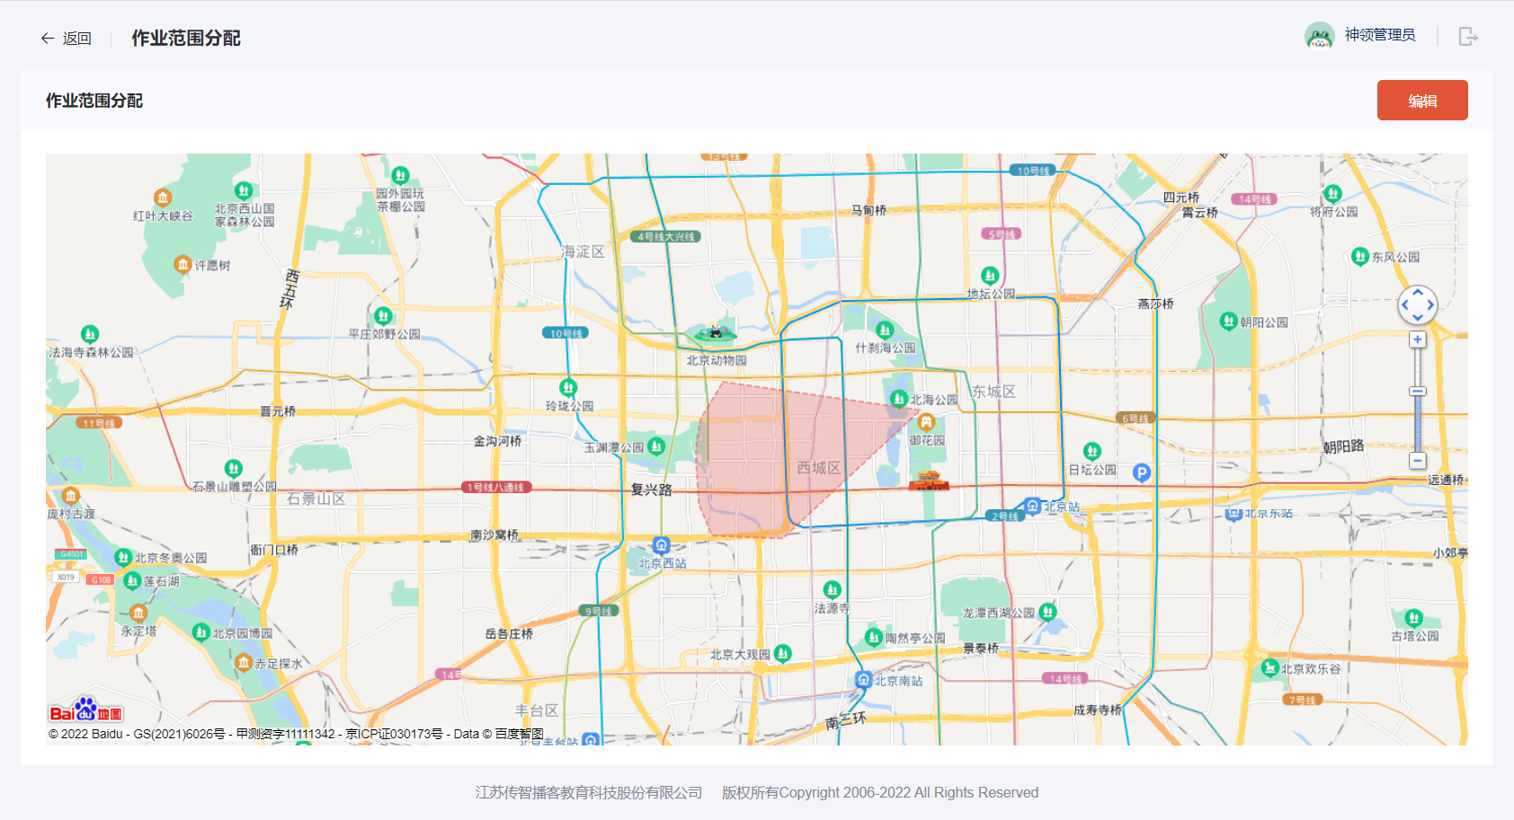1514x820 pixels.
Task: Click the 许愿树 scenic icon
Action: (x=183, y=264)
